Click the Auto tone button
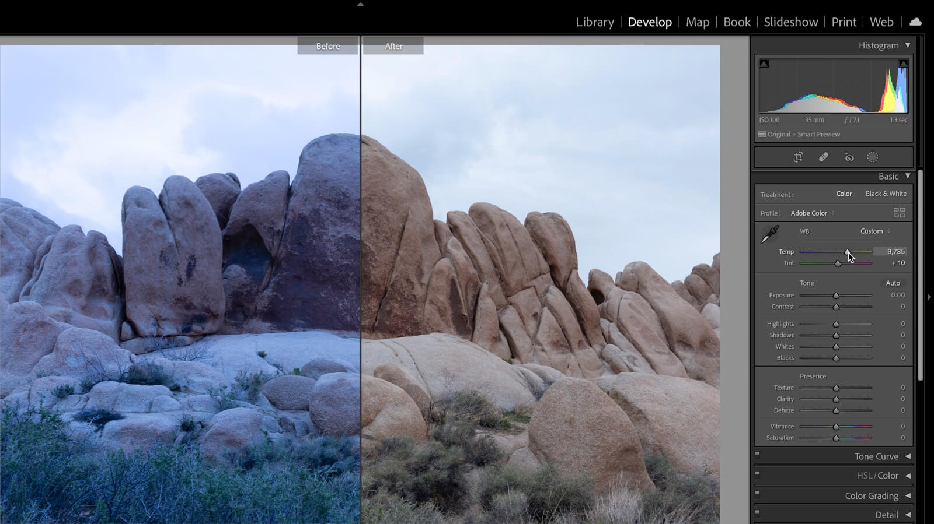 pyautogui.click(x=893, y=283)
